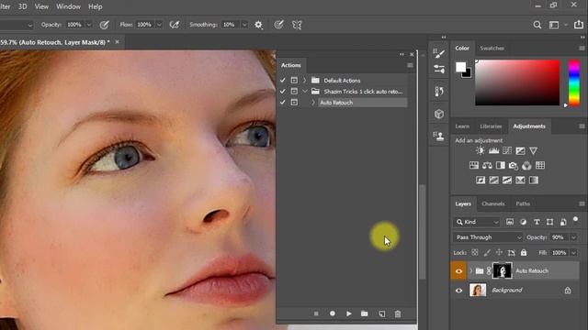Switch to the Swatches tab

coord(492,49)
